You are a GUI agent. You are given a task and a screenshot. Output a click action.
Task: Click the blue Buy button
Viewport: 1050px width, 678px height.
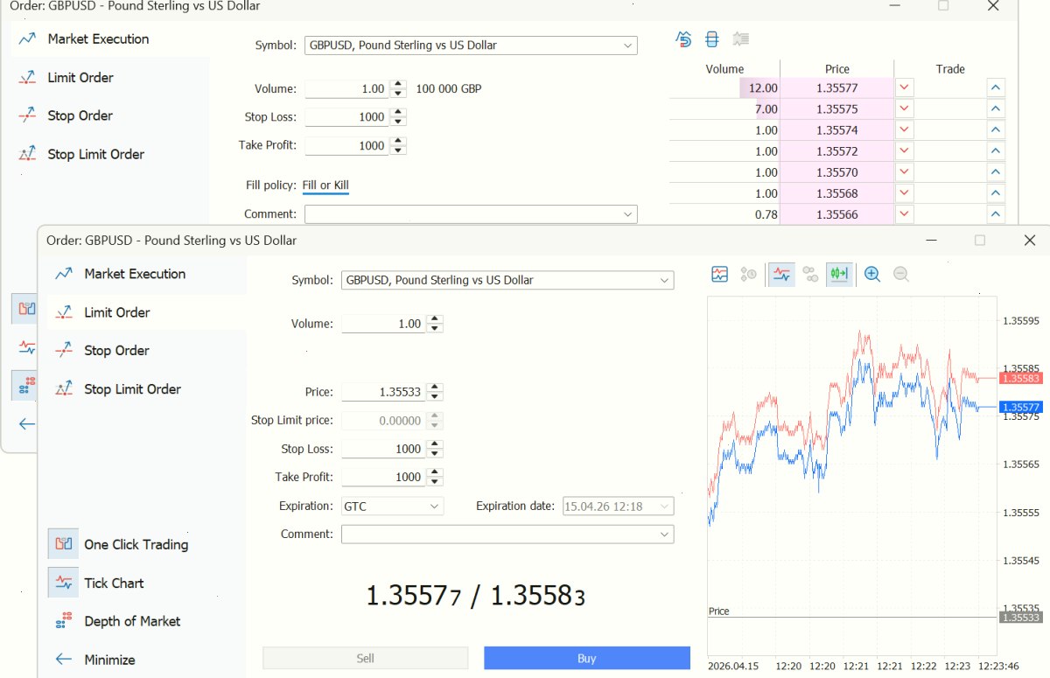pyautogui.click(x=587, y=659)
